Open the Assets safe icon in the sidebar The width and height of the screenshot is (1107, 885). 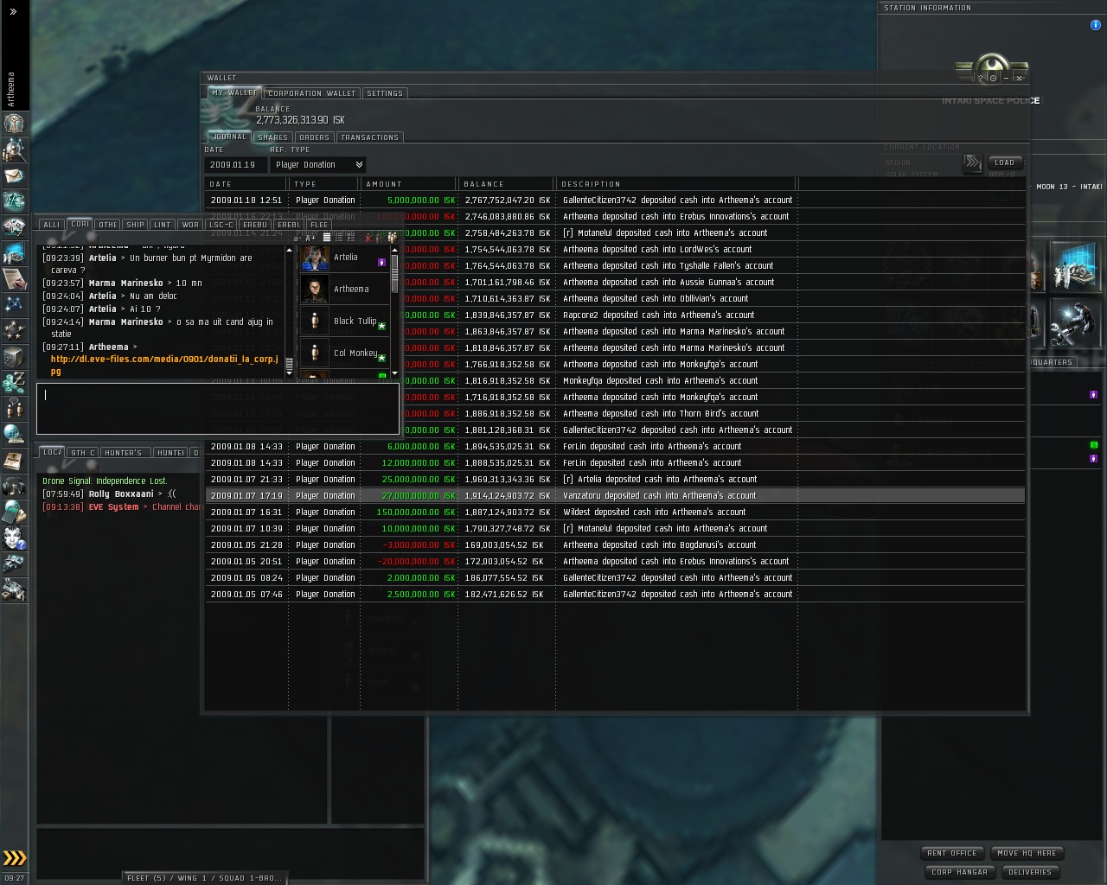coord(14,356)
